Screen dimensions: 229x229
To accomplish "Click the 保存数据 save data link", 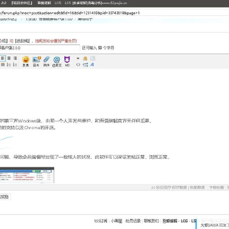I will click(x=179, y=188).
